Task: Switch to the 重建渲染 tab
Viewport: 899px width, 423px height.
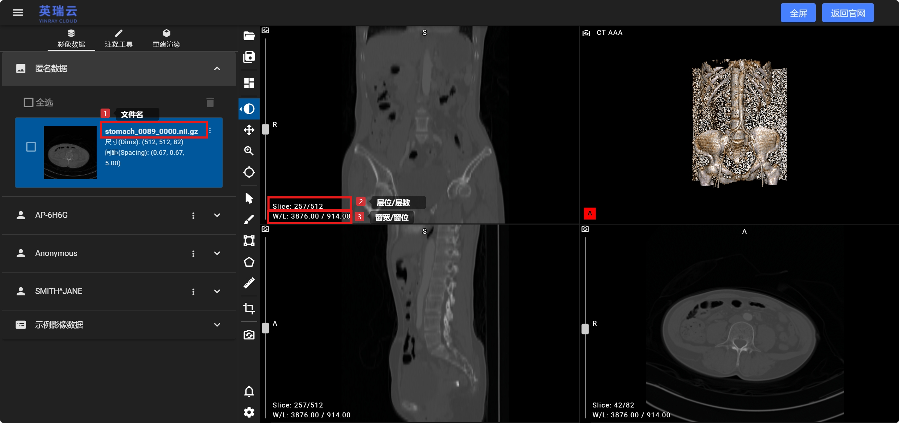Action: [x=167, y=39]
